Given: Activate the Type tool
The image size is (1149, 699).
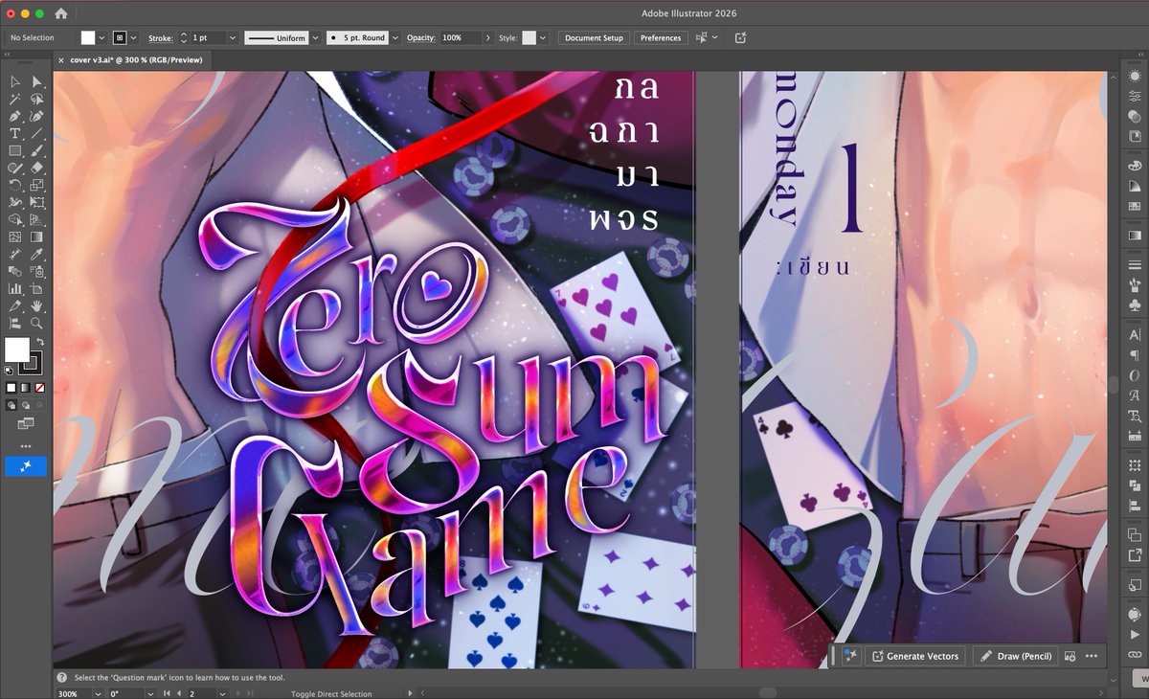Looking at the screenshot, I should pos(15,133).
